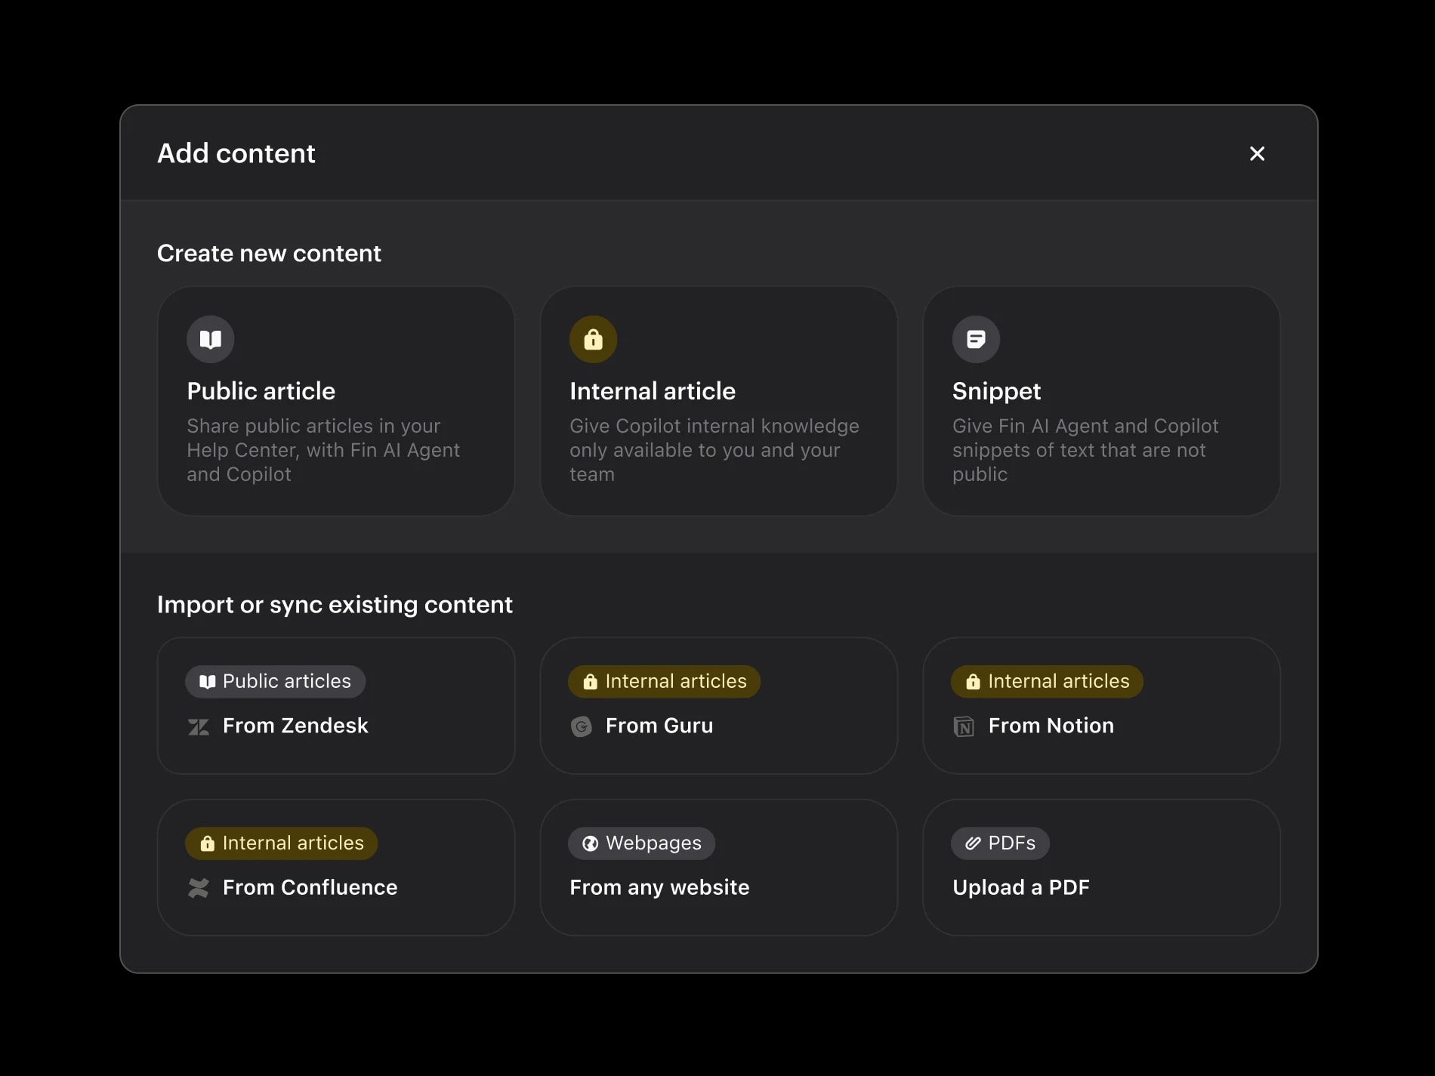Click the Guru logo icon
The image size is (1435, 1076).
581,726
